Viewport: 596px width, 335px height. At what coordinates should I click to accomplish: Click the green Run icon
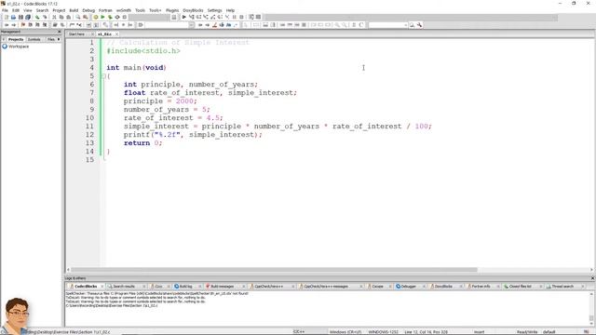coord(102,17)
